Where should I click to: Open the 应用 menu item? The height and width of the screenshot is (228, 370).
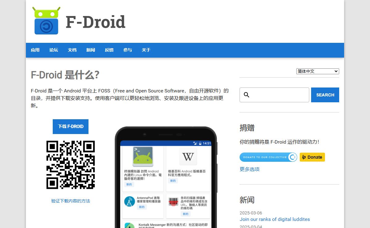[x=35, y=50]
